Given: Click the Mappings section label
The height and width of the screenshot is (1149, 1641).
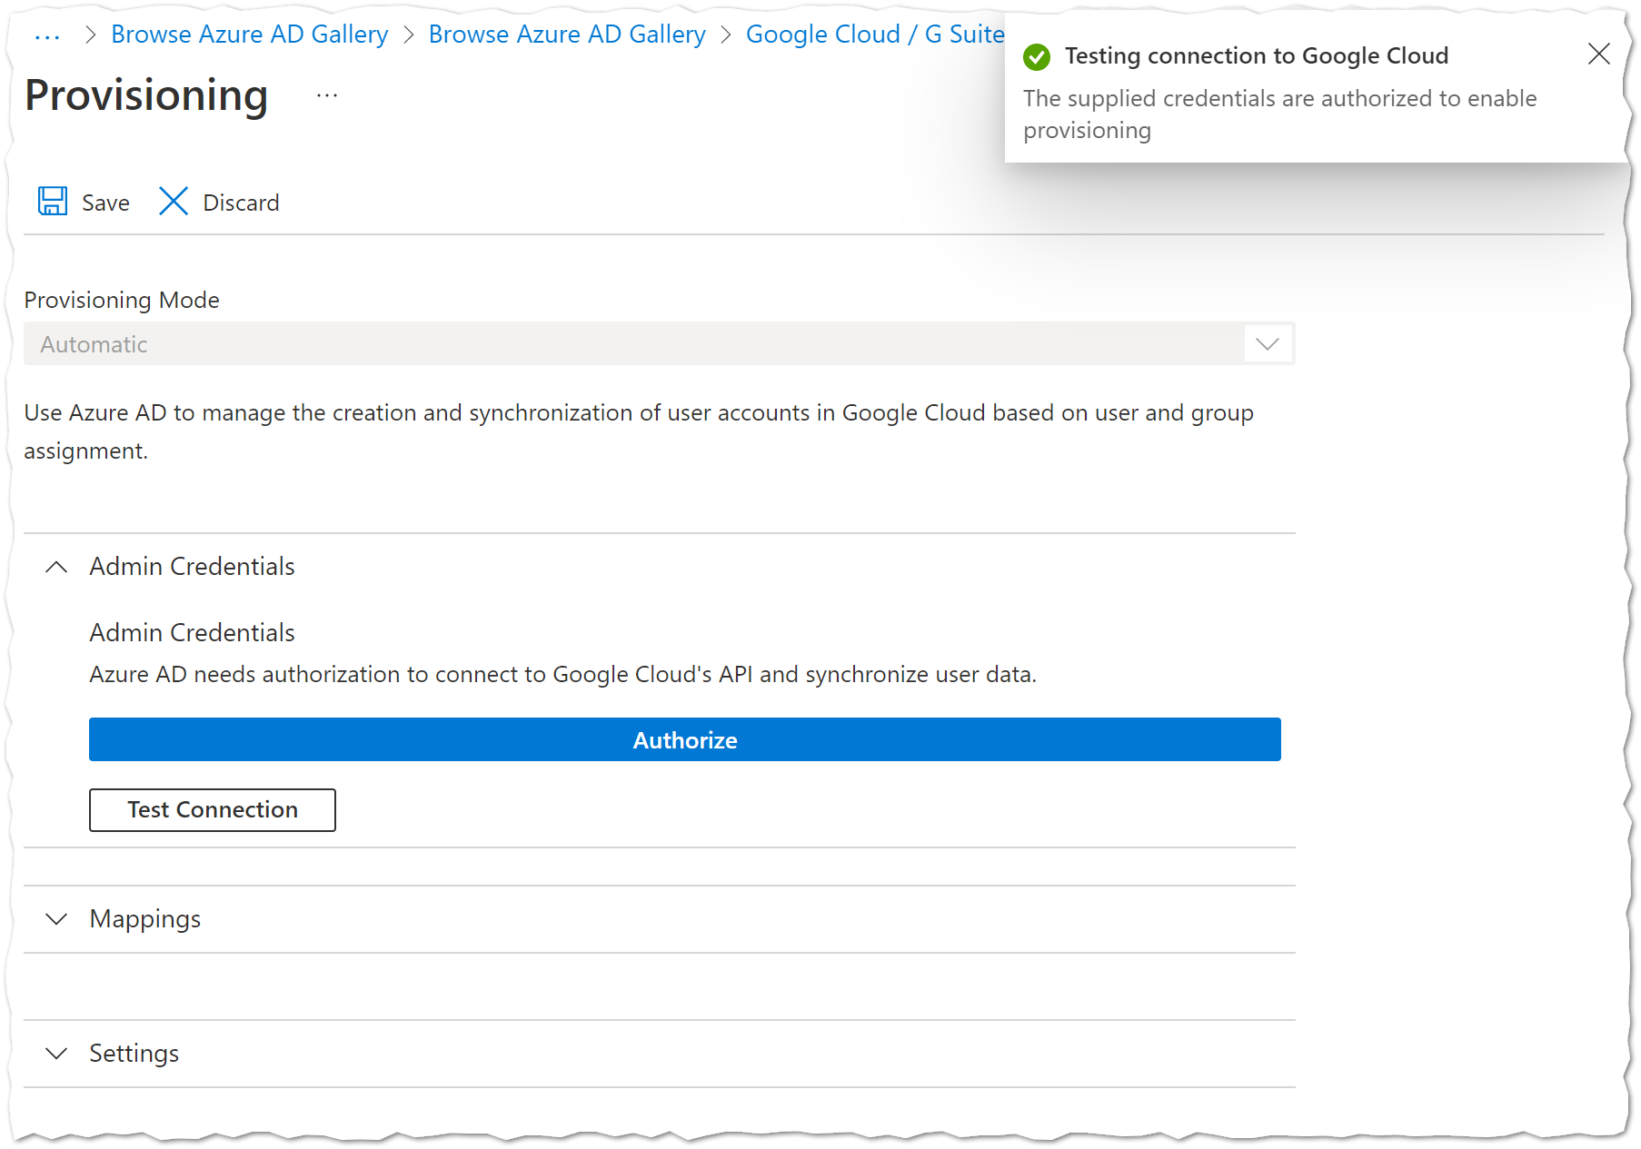Looking at the screenshot, I should click(x=145, y=919).
